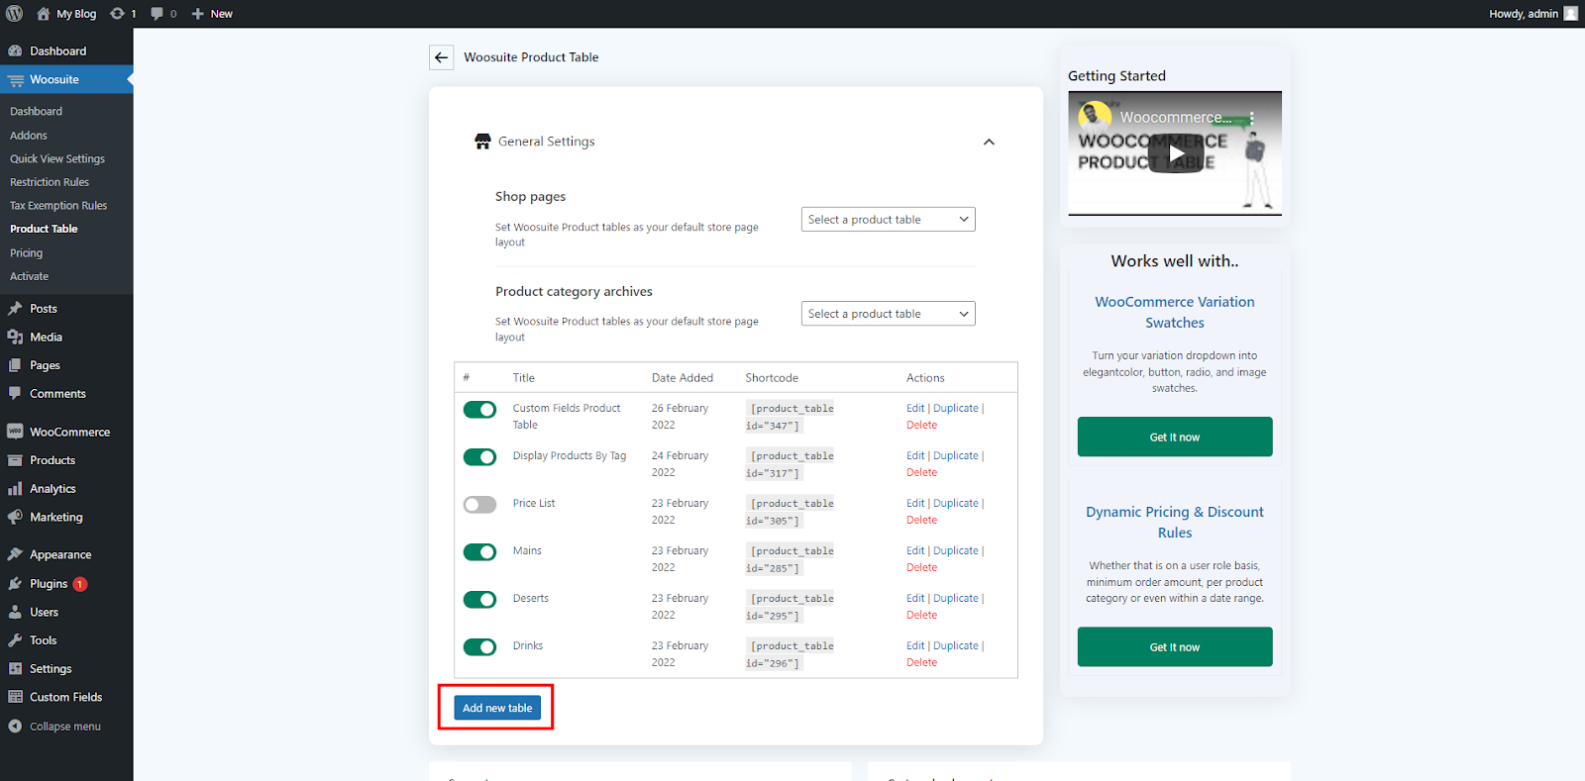
Task: Click the Appearance brush icon
Action: point(15,555)
